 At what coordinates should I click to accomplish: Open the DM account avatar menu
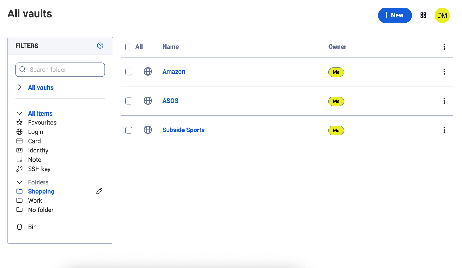pos(442,15)
